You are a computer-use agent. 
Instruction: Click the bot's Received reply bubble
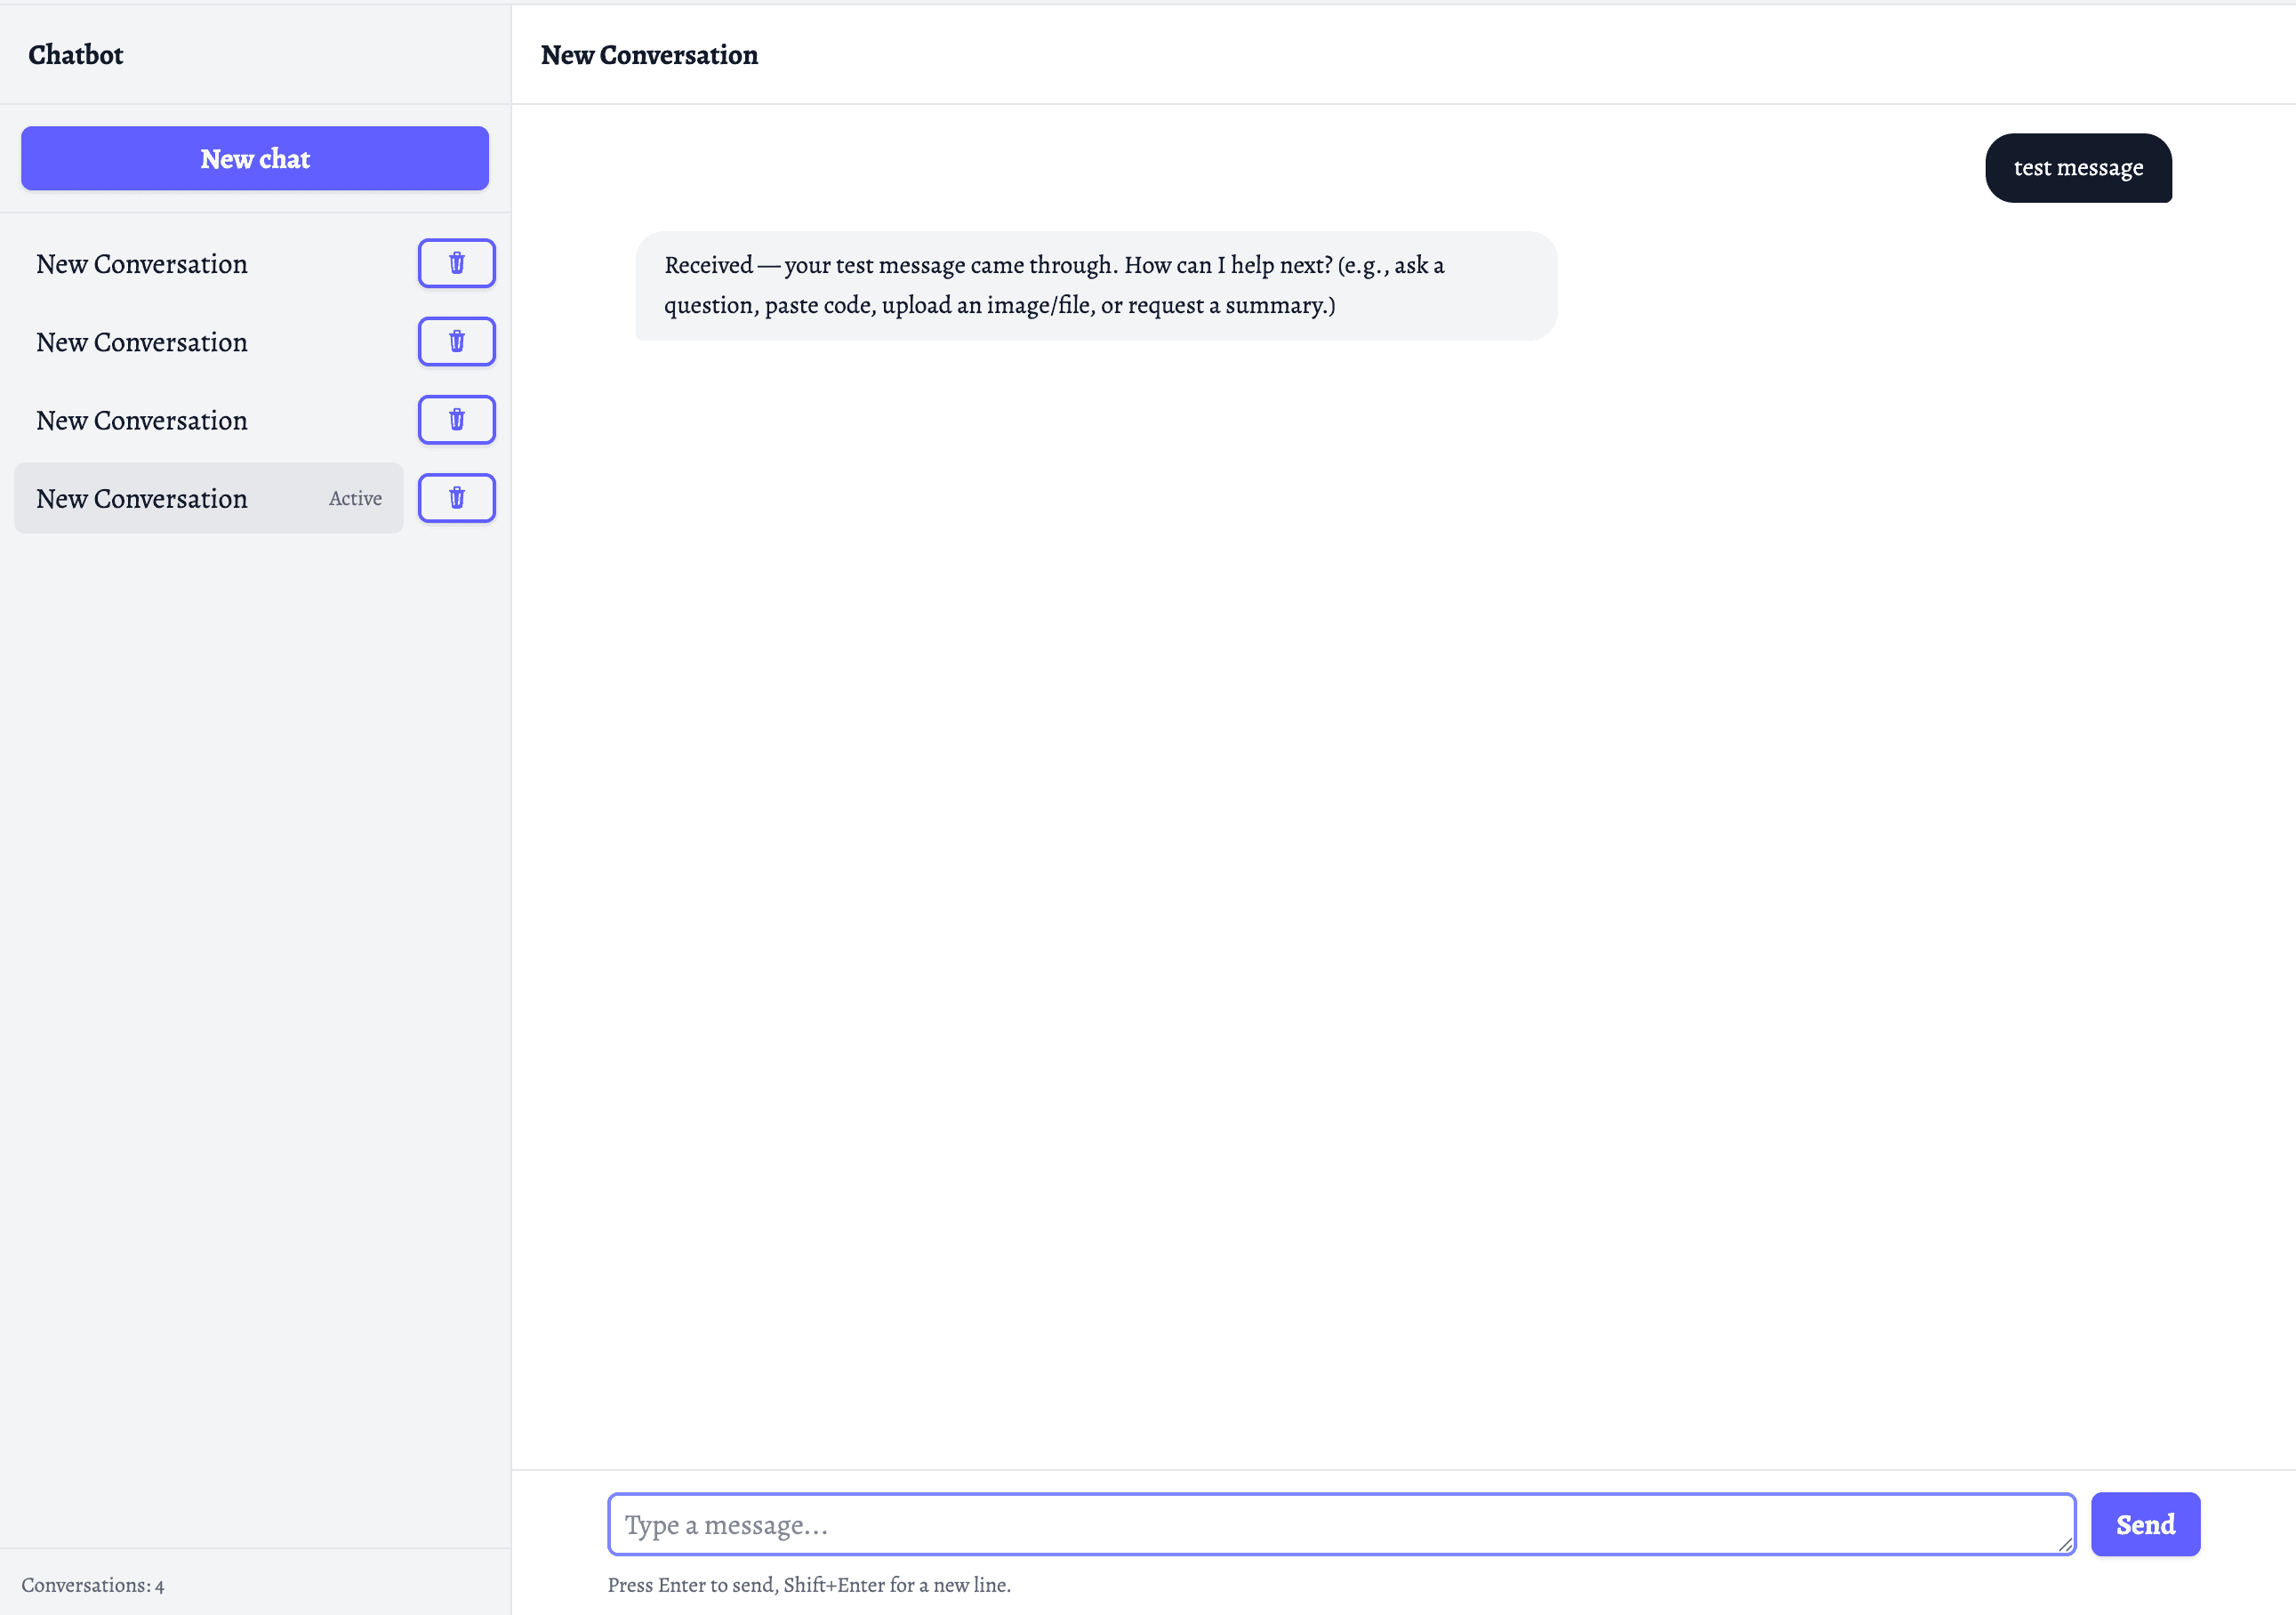[x=1094, y=285]
